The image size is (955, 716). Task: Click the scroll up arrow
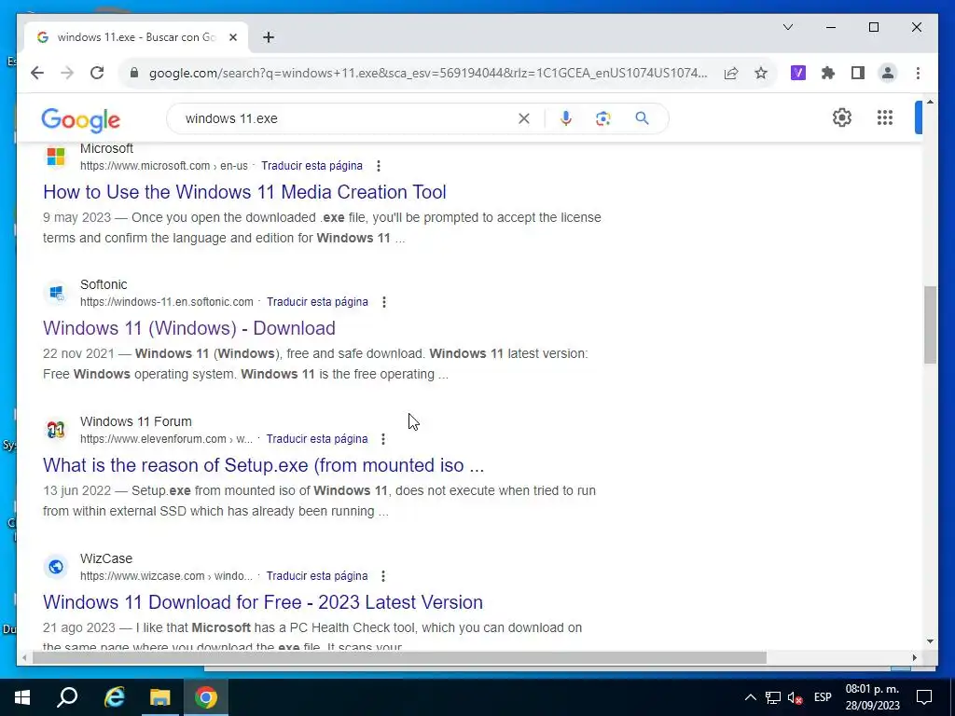pyautogui.click(x=930, y=103)
